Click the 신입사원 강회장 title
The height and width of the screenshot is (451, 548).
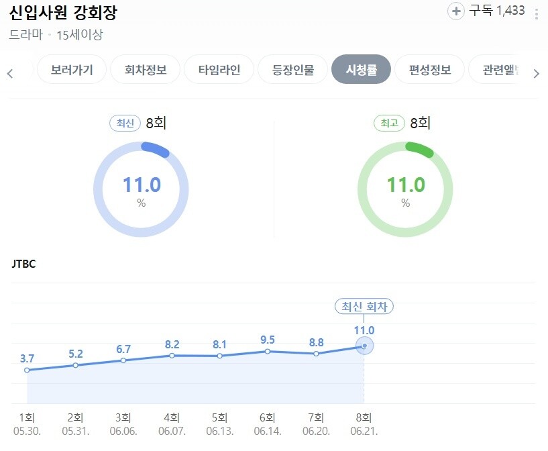(63, 13)
